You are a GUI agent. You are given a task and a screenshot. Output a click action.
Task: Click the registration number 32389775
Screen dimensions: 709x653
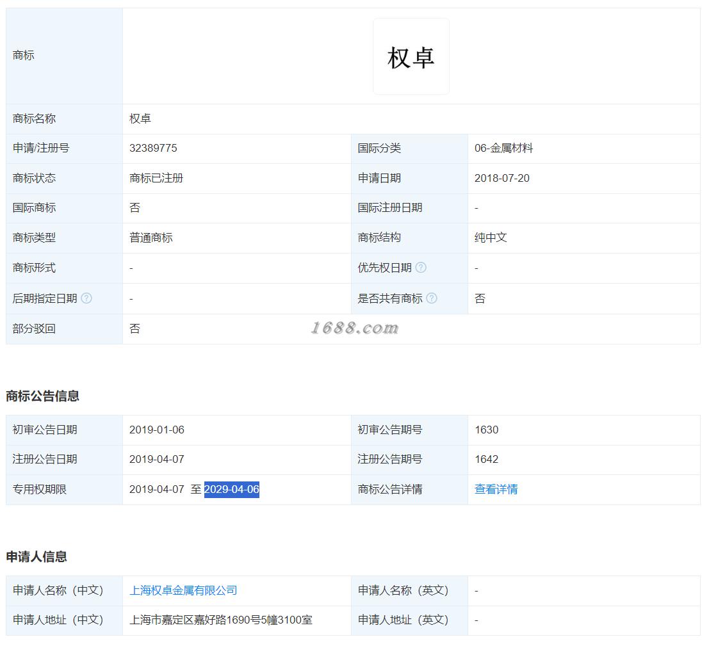(153, 149)
